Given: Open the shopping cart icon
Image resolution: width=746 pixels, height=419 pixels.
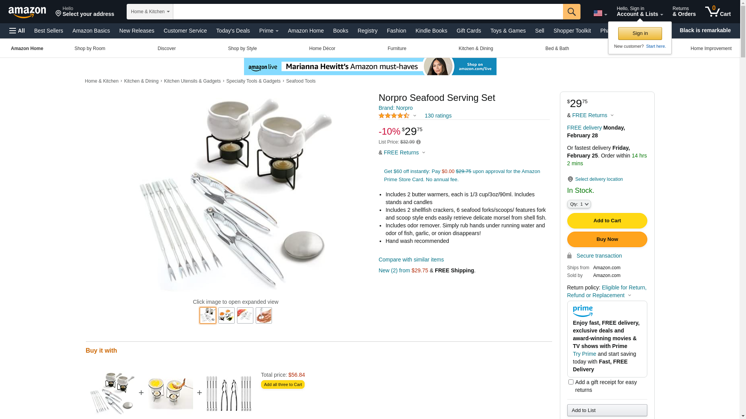Looking at the screenshot, I should click(718, 12).
